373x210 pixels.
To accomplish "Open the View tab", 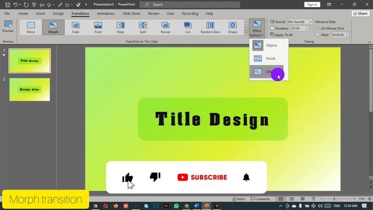I will pyautogui.click(x=170, y=13).
